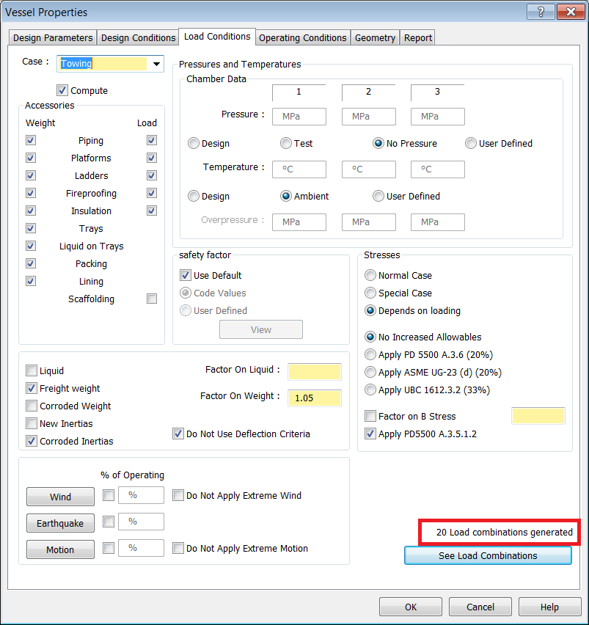The height and width of the screenshot is (625, 589).
Task: Toggle the Lining weight checkbox
Action: point(31,281)
